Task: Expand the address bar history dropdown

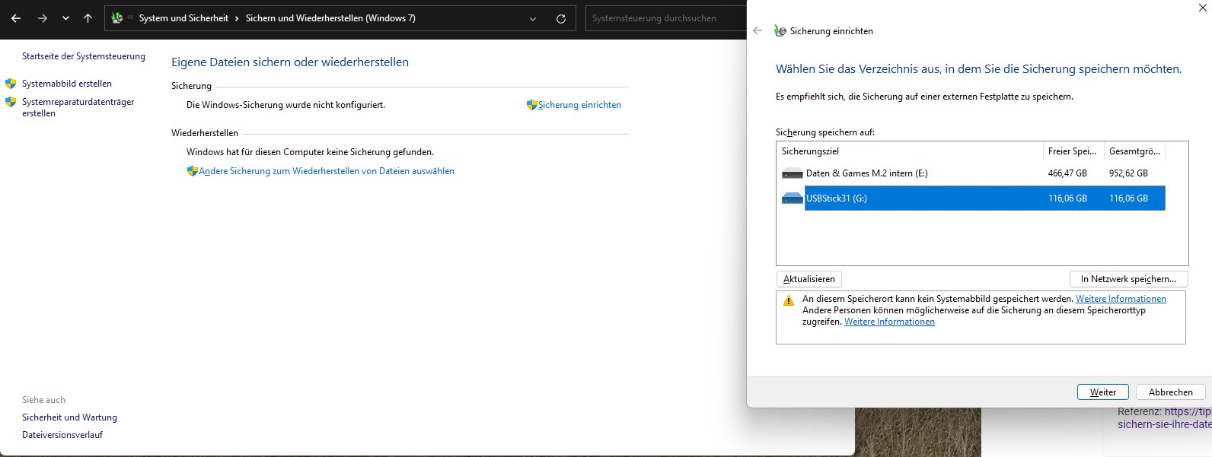Action: point(533,18)
